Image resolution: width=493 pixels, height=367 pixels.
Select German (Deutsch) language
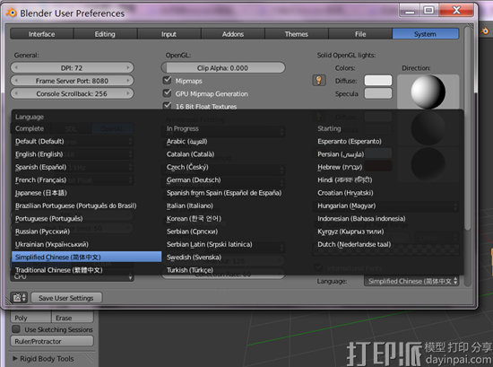tap(238, 179)
